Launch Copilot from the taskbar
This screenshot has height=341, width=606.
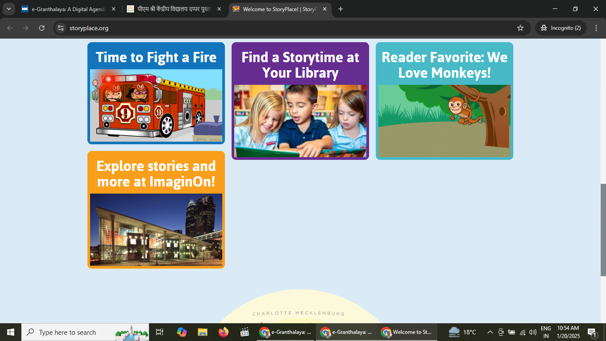(181, 332)
